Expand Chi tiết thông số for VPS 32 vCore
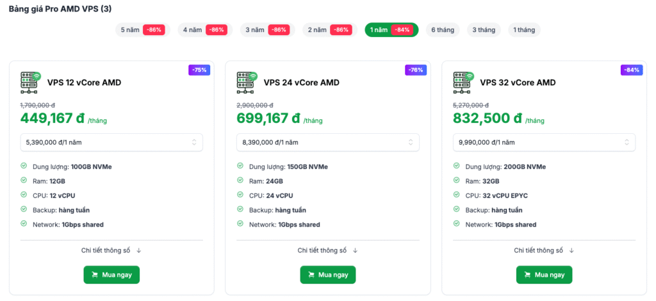Image resolution: width=656 pixels, height=301 pixels. pyautogui.click(x=545, y=250)
